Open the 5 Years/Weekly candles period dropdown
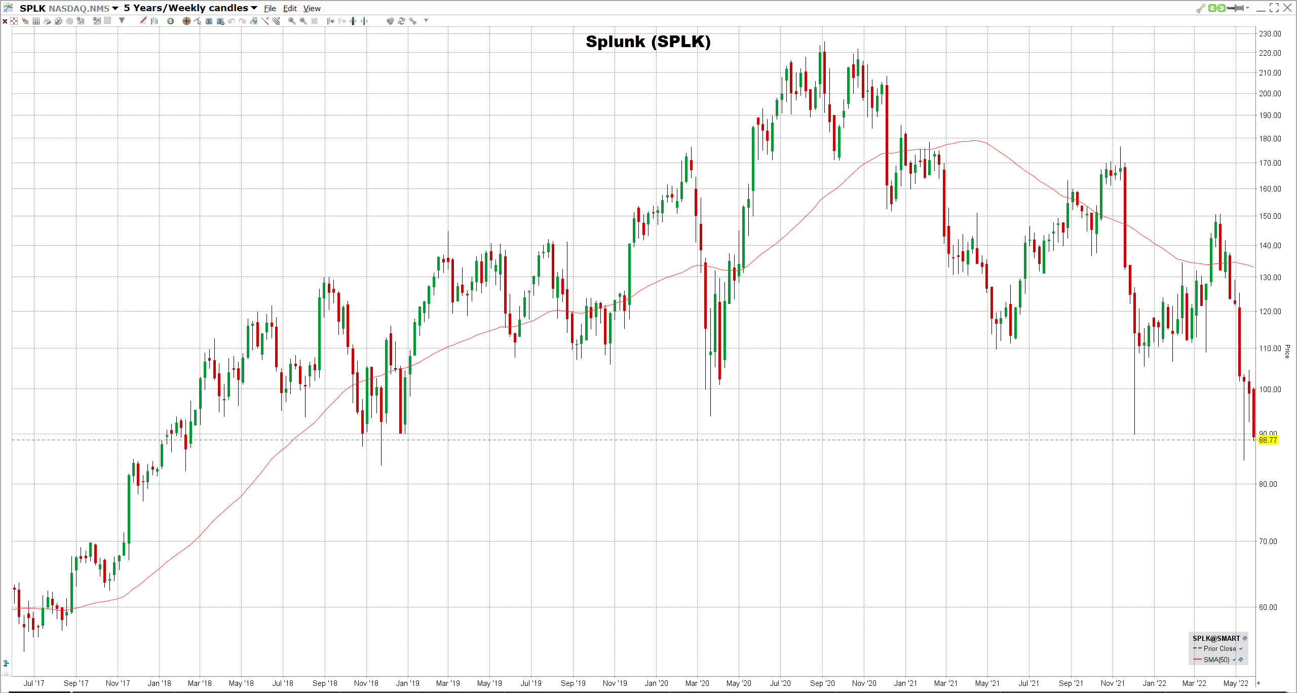The image size is (1297, 693). (254, 8)
